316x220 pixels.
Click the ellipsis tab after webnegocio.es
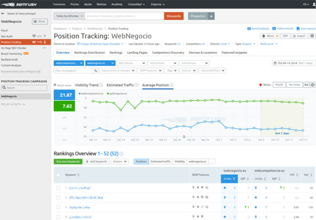tap(211, 162)
